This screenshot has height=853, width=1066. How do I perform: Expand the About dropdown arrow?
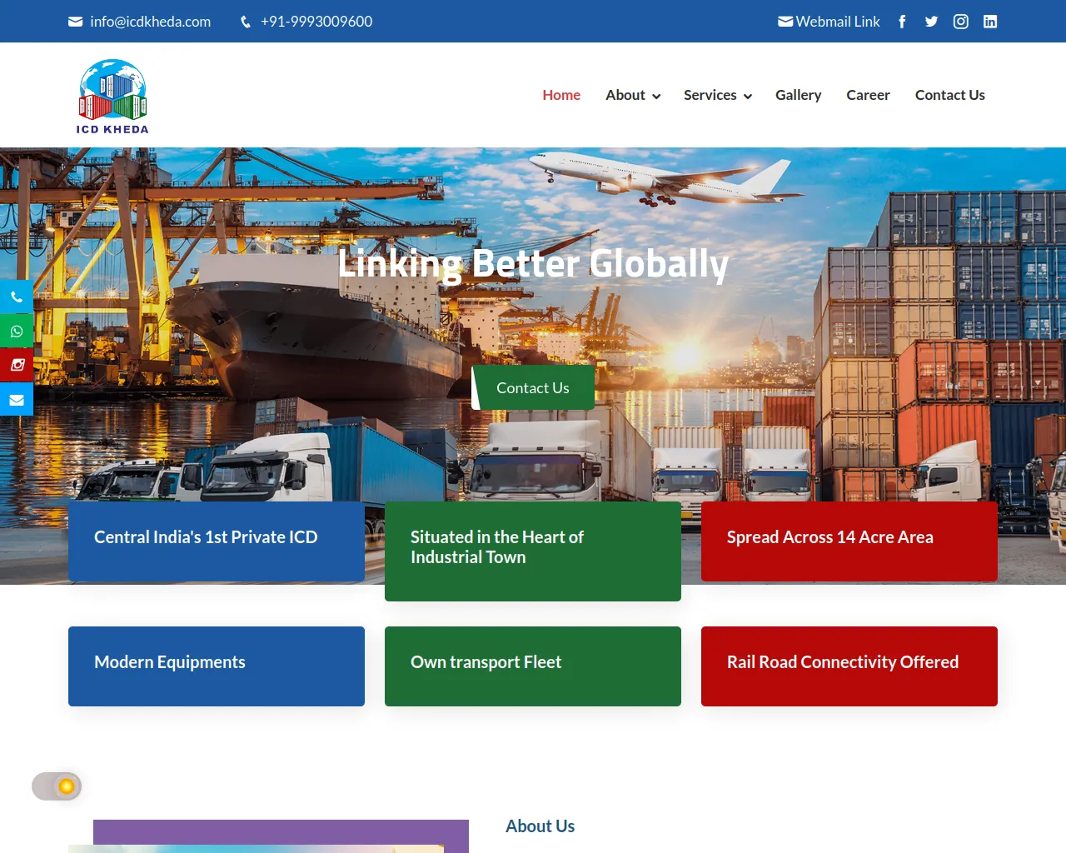pyautogui.click(x=656, y=97)
